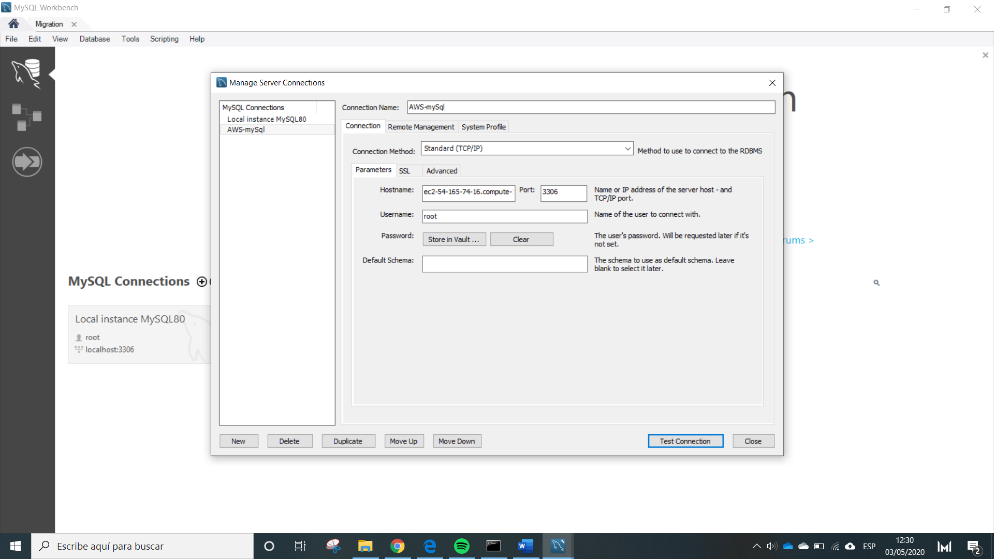
Task: Click the Move Down button
Action: pos(457,441)
